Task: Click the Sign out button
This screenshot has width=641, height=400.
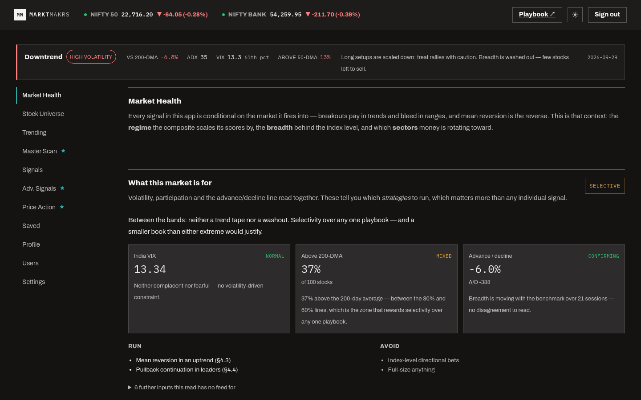Action: click(x=607, y=15)
